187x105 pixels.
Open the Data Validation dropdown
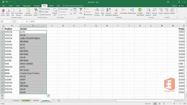click(116, 14)
